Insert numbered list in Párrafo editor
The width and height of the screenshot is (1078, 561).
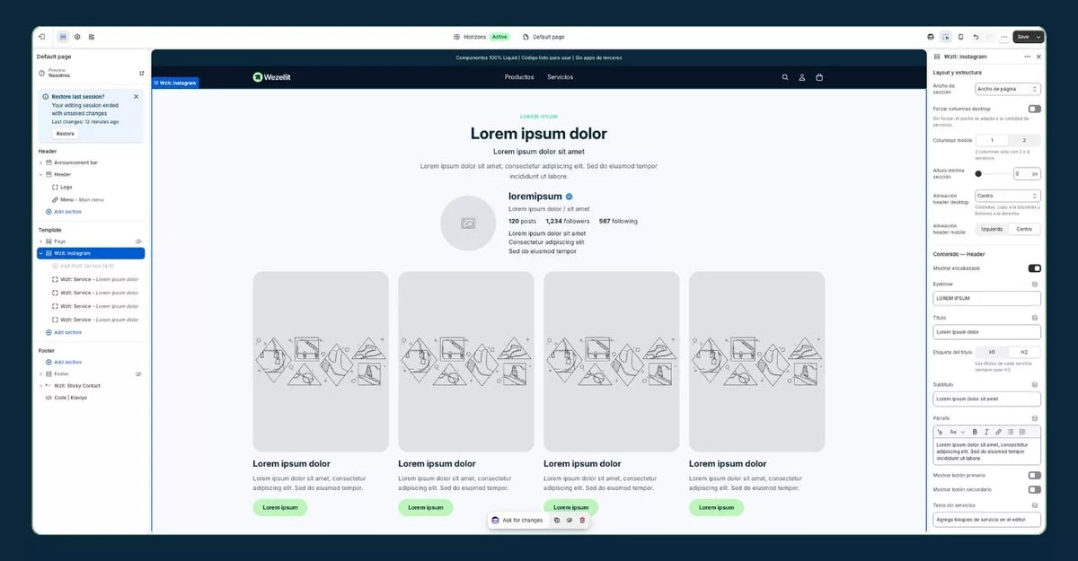(x=1022, y=432)
